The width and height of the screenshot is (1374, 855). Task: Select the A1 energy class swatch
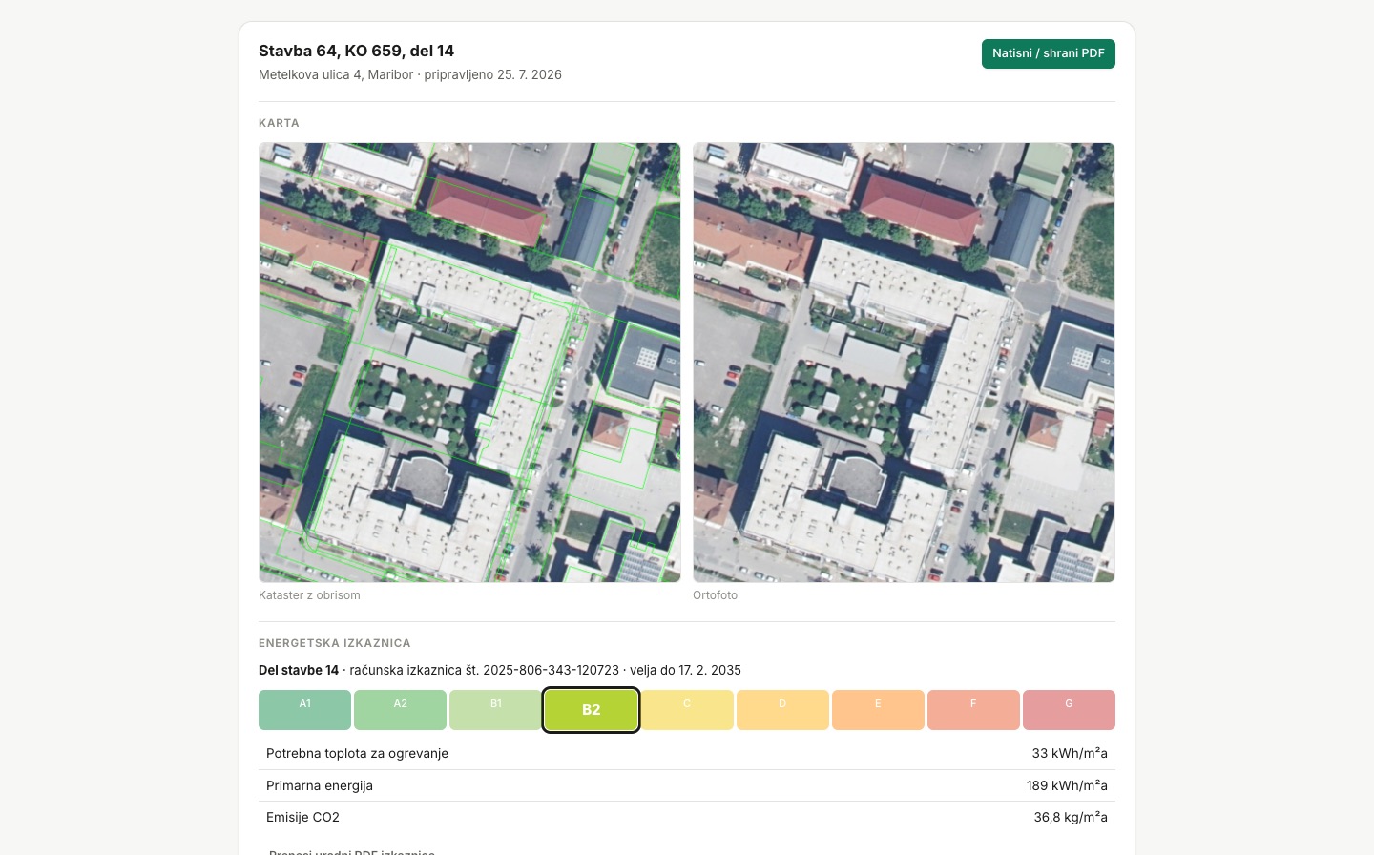pyautogui.click(x=304, y=710)
